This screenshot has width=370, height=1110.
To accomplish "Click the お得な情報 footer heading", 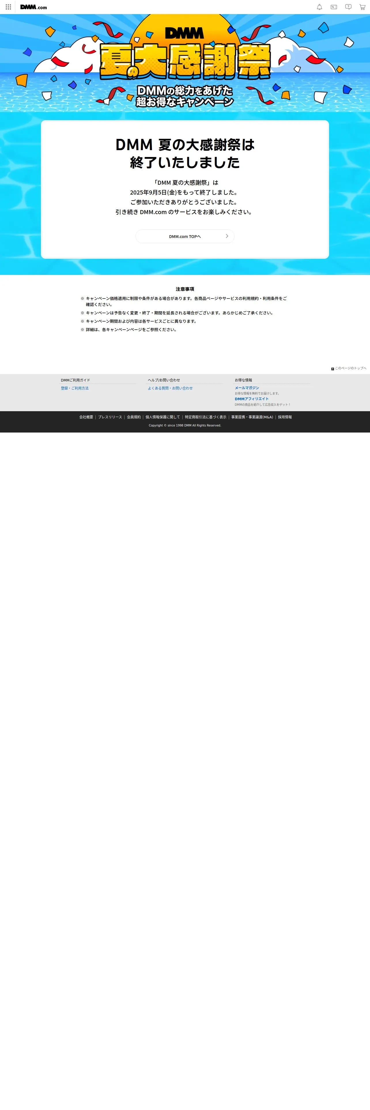I will 243,380.
